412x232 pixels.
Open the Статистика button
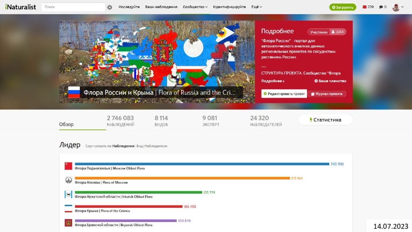(x=325, y=120)
